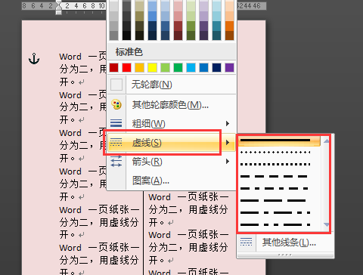
Task: Open the 虚线(S) dashes submenu
Action: click(x=172, y=143)
